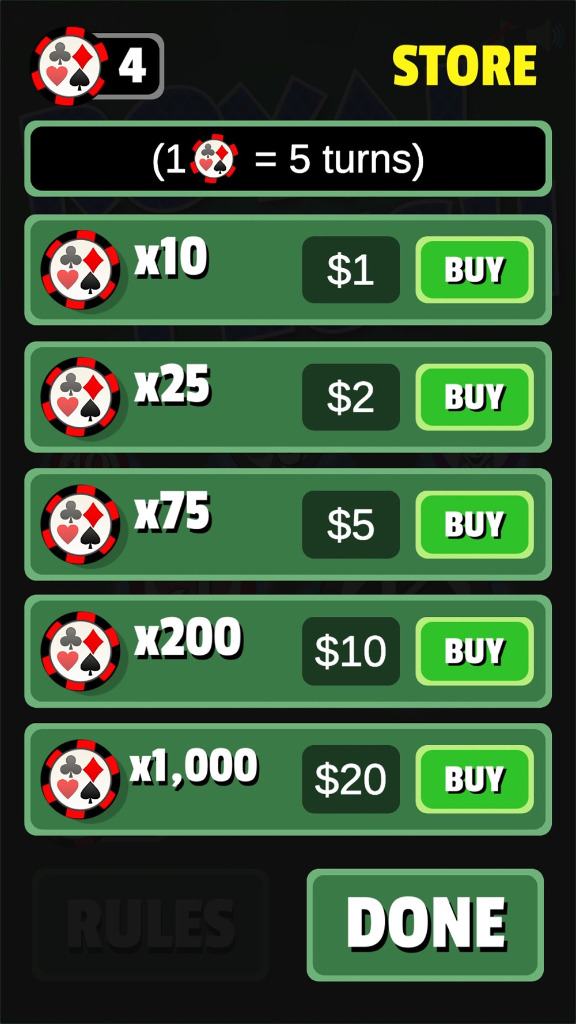Viewport: 576px width, 1024px height.
Task: Click the $5 price label
Action: click(351, 524)
